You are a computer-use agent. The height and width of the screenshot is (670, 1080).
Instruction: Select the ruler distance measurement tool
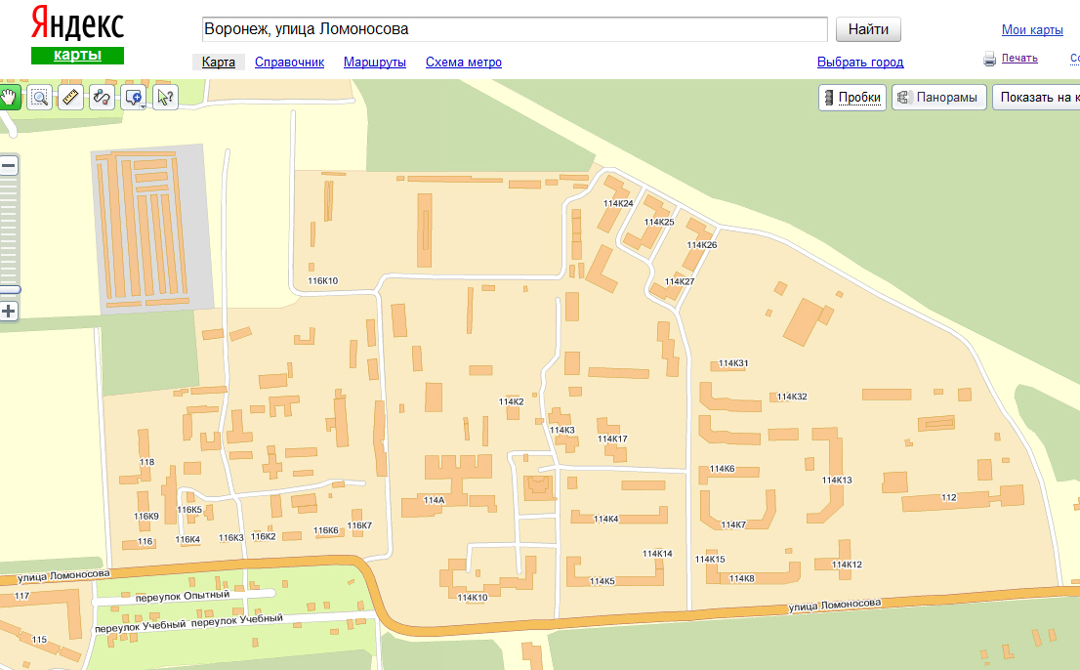(70, 97)
